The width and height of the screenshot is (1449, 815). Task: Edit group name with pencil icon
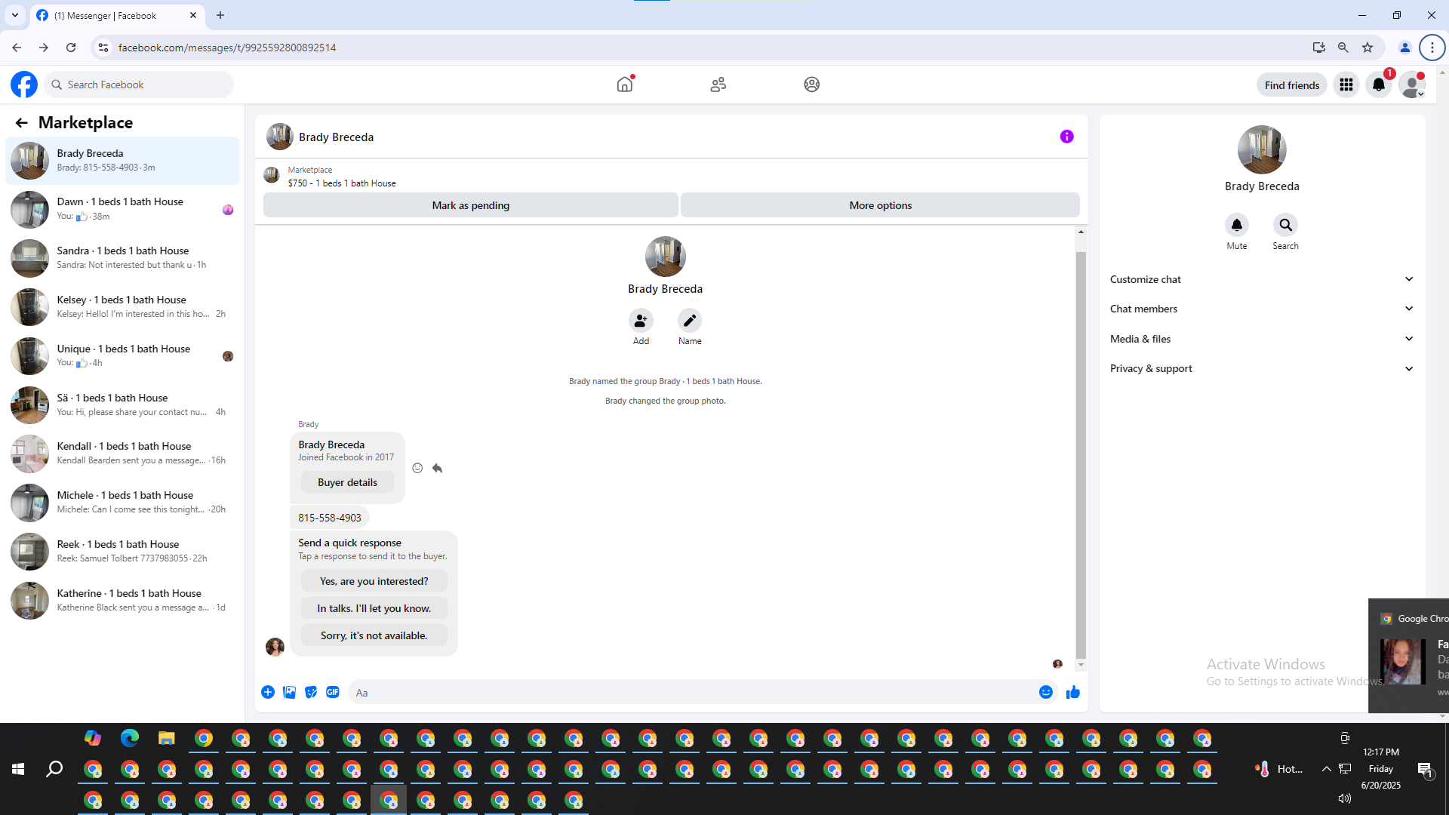(689, 321)
